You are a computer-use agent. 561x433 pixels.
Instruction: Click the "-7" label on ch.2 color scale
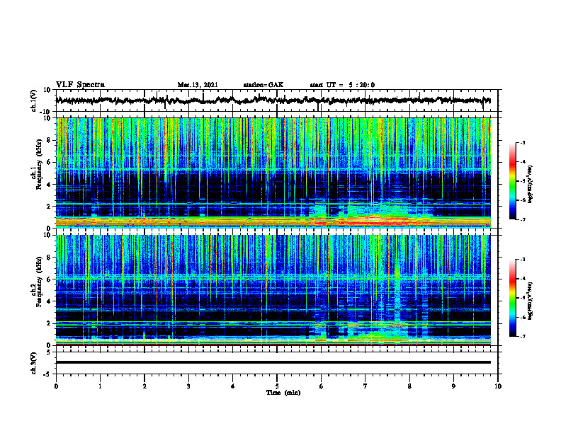tap(522, 336)
